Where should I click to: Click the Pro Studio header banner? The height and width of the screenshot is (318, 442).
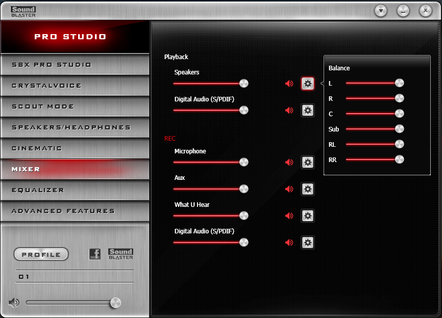click(x=75, y=37)
